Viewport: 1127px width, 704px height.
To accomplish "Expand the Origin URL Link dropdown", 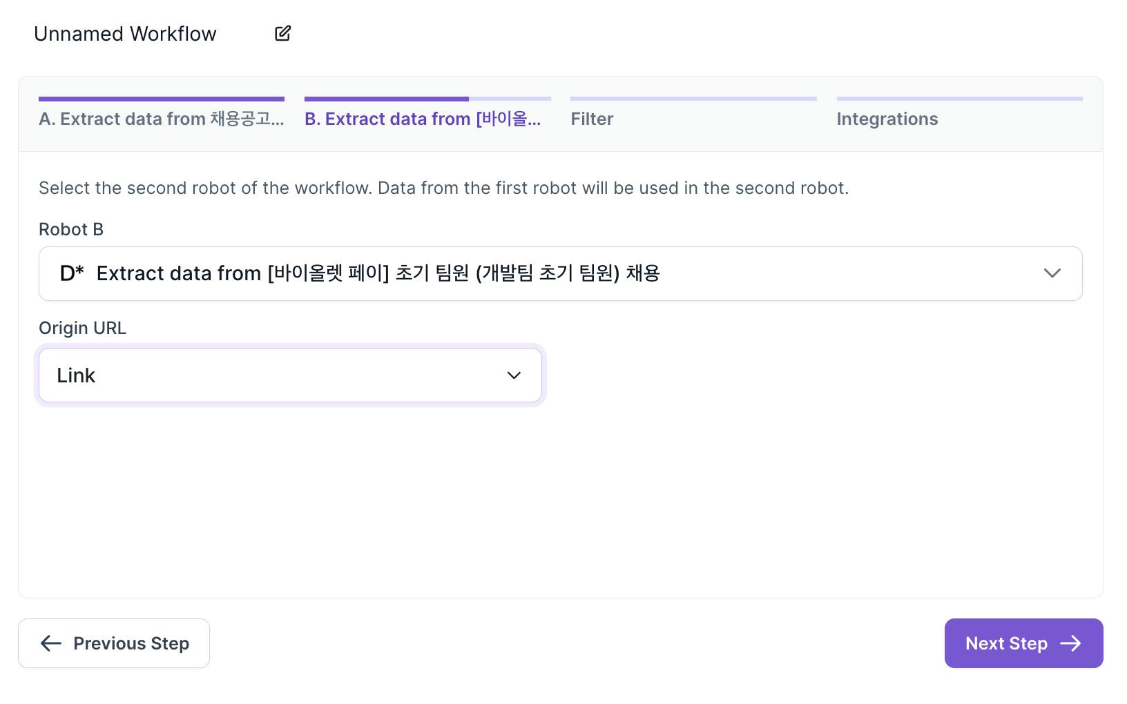I will pos(290,375).
